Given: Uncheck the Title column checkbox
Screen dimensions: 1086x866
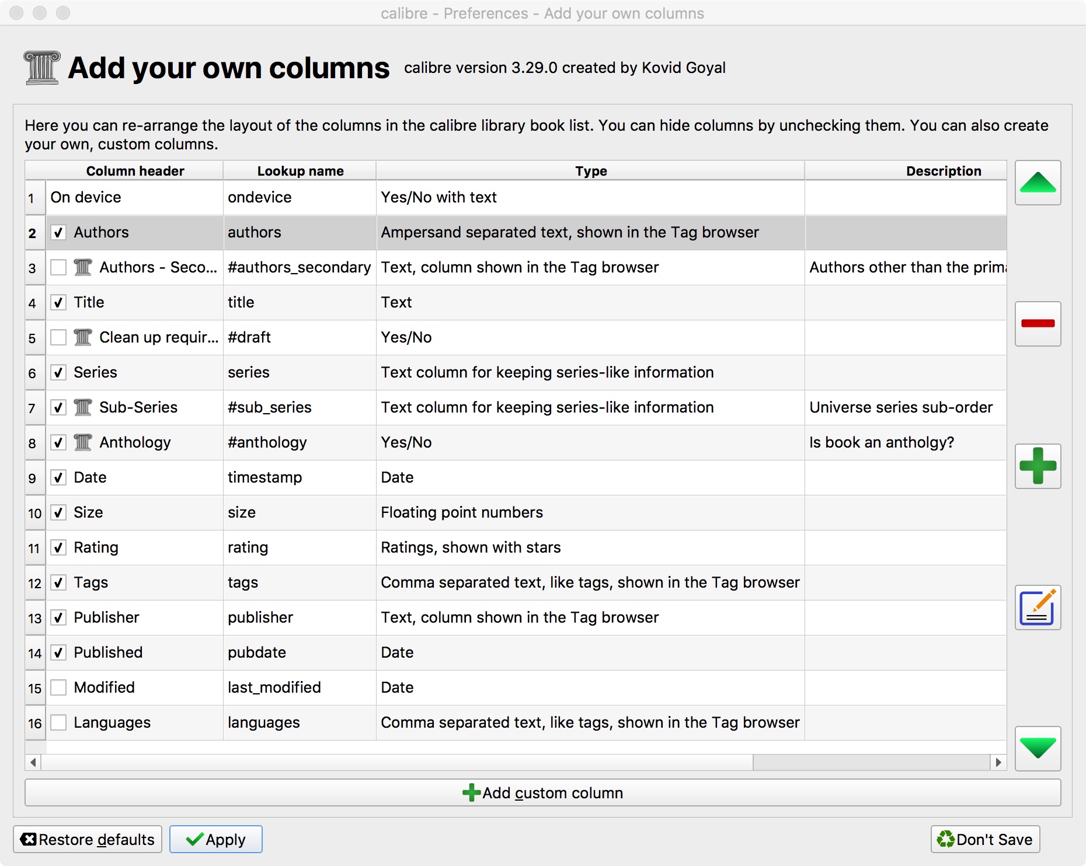Looking at the screenshot, I should tap(58, 302).
